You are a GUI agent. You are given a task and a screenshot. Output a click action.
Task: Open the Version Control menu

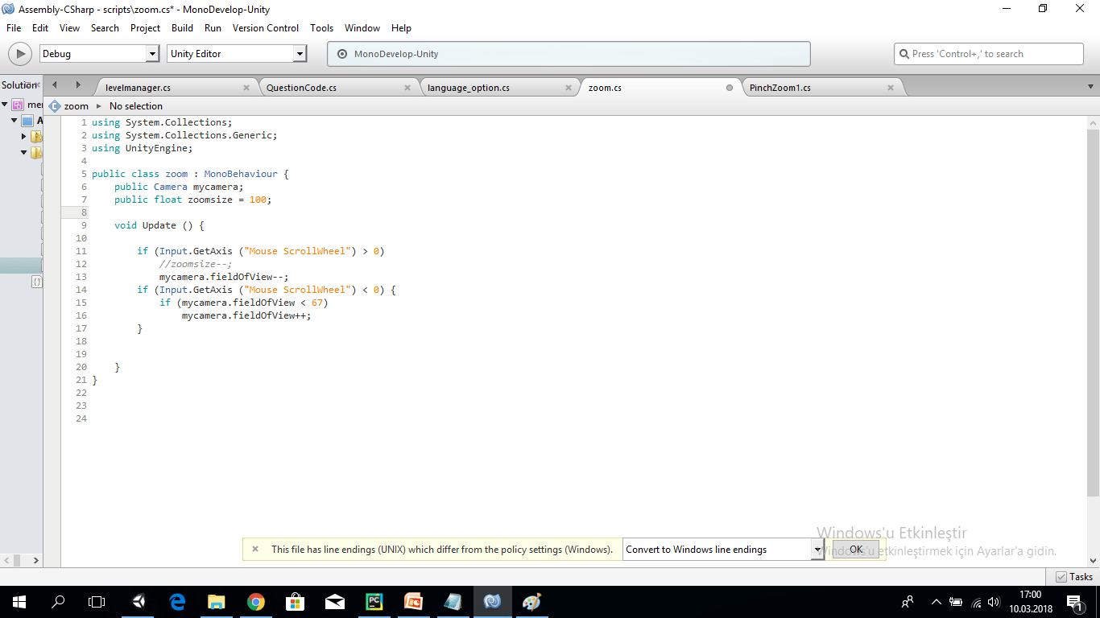[266, 27]
